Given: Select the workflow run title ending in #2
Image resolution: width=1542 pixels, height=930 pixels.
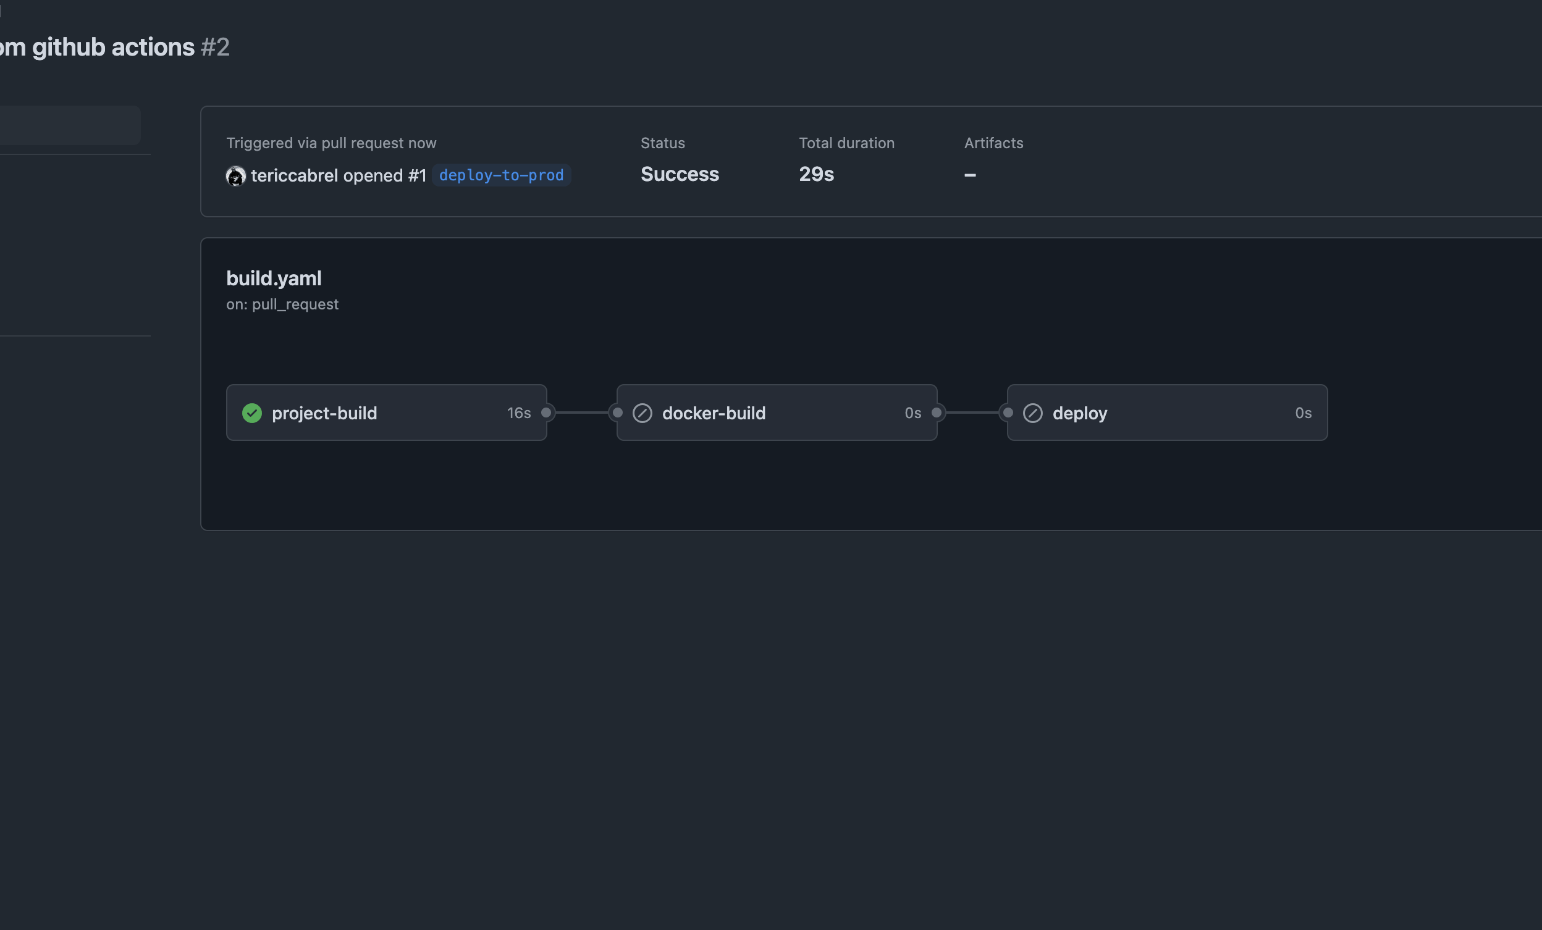Looking at the screenshot, I should coord(112,46).
